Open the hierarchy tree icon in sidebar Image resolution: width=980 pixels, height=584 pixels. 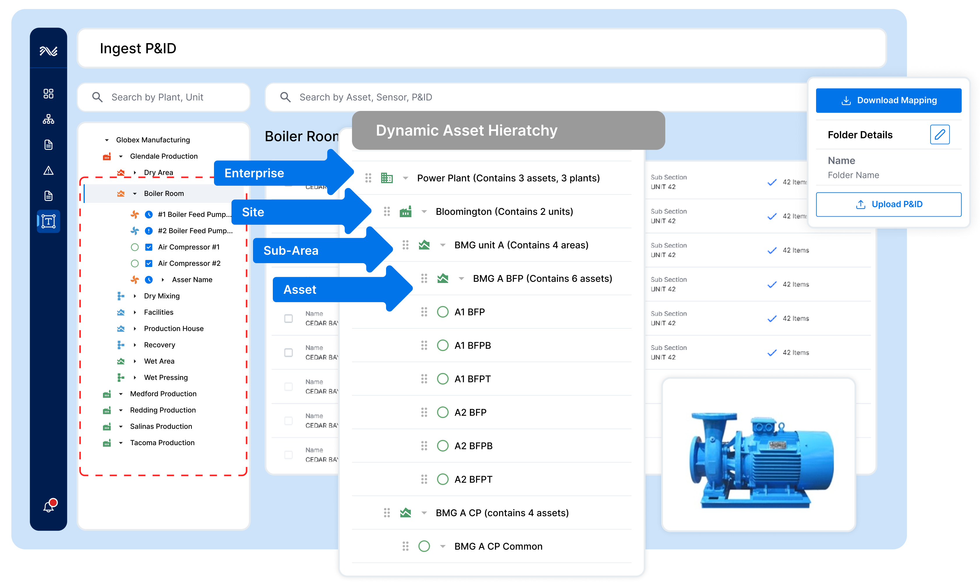click(x=48, y=119)
